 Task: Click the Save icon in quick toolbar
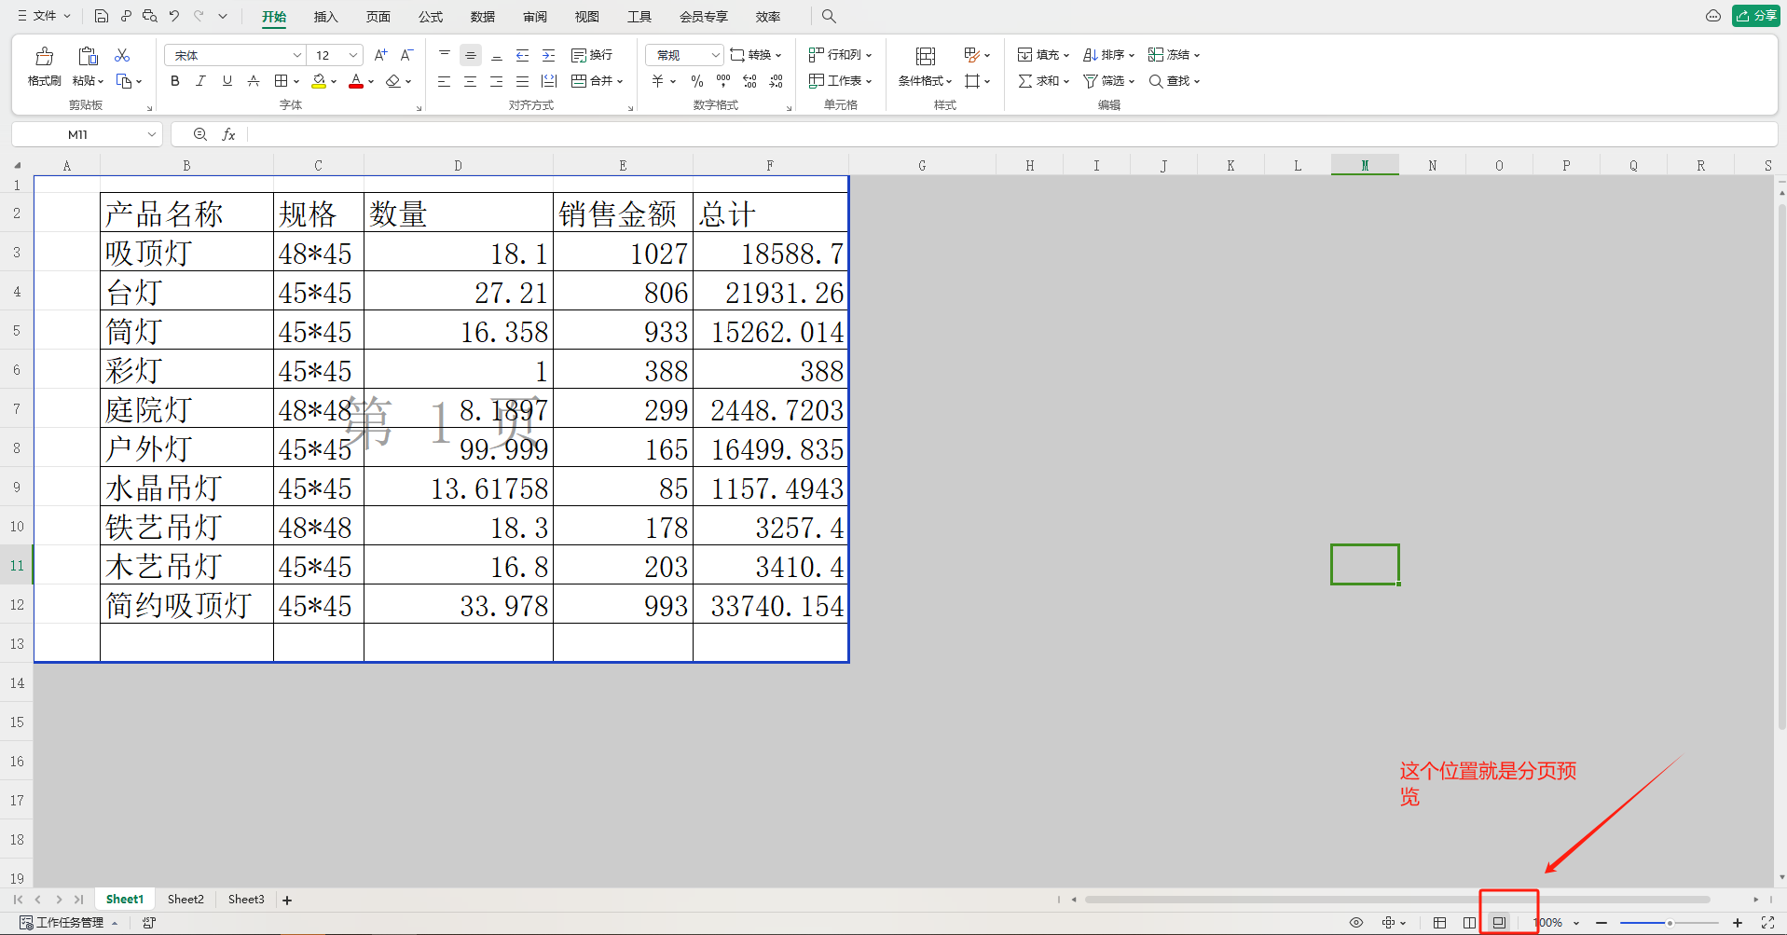102,16
